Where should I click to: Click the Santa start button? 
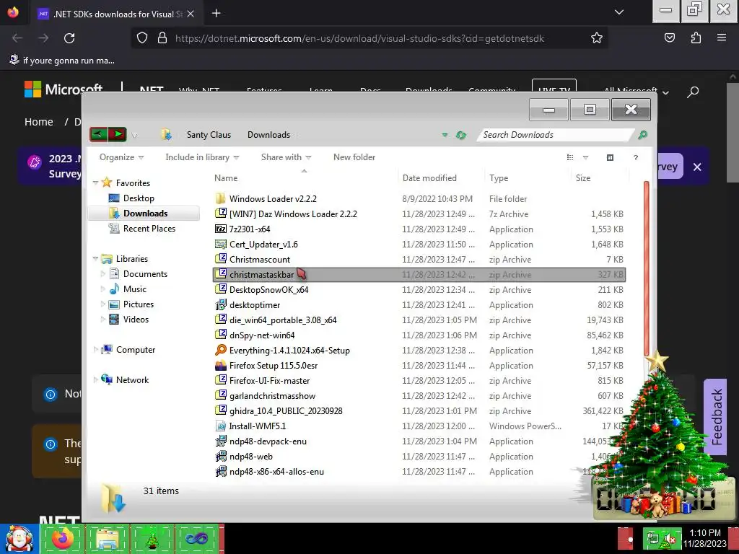point(19,539)
